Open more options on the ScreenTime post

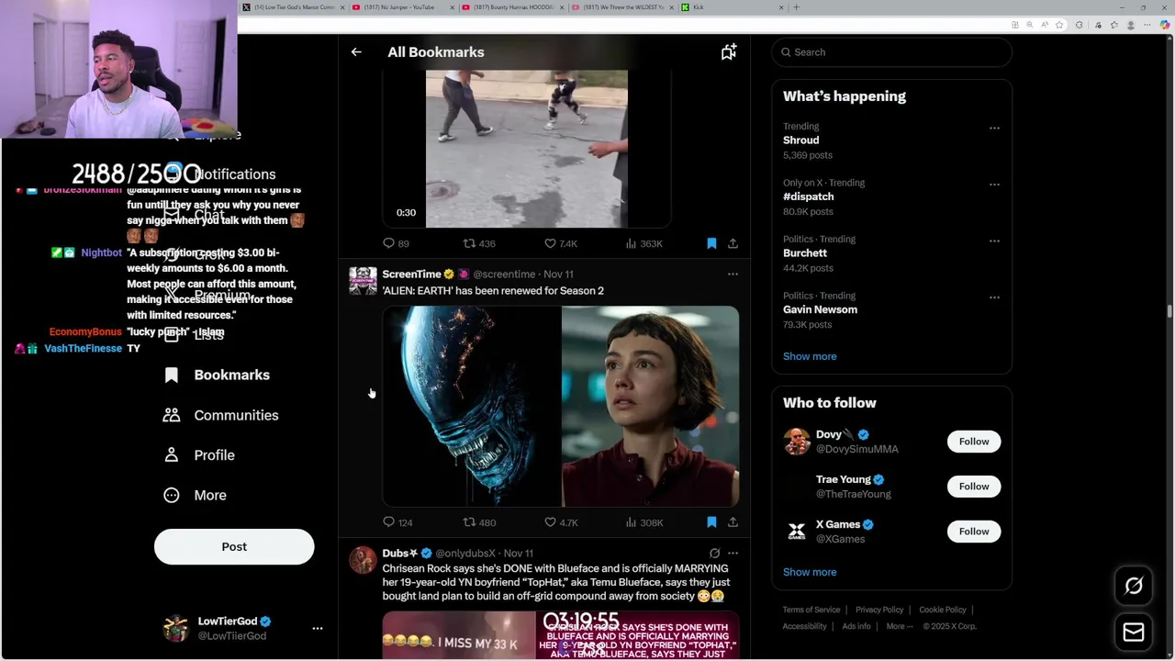coord(733,274)
